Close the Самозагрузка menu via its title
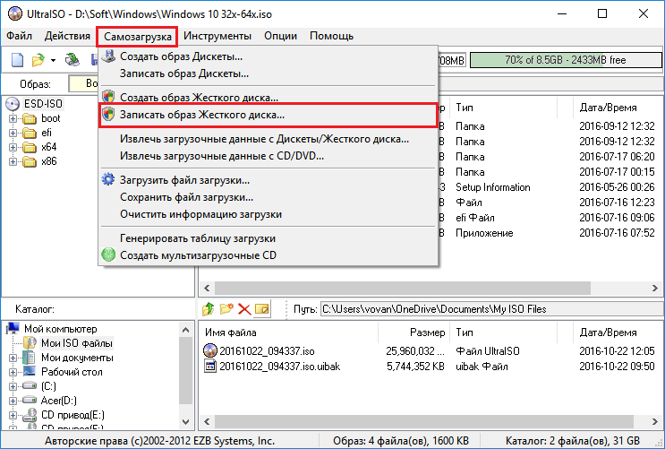The width and height of the screenshot is (665, 449). (138, 37)
